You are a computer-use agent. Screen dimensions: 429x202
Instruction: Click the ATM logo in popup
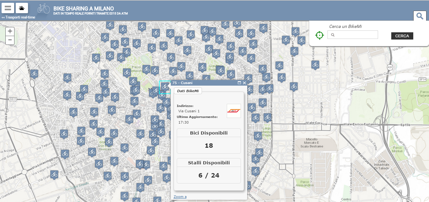click(x=234, y=111)
